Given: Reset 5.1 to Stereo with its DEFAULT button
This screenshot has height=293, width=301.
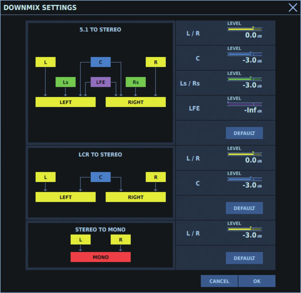Looking at the screenshot, I should 244,133.
